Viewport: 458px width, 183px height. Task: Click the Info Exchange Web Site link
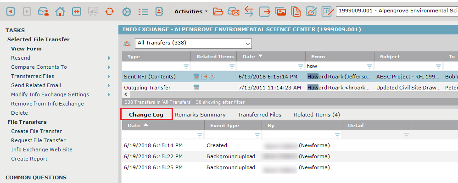(42, 150)
